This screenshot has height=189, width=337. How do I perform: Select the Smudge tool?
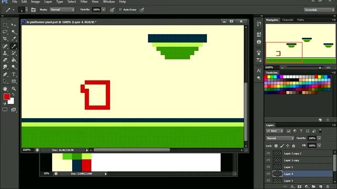tap(5, 67)
